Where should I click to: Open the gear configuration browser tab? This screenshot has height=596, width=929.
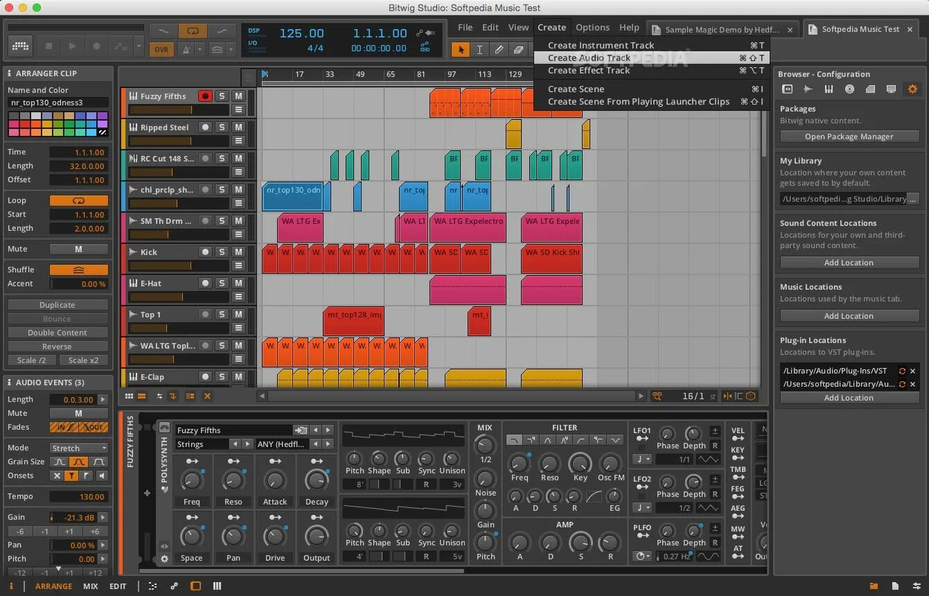(912, 89)
